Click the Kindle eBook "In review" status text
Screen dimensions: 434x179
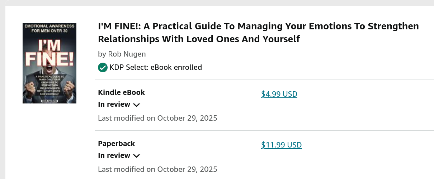[114, 105]
